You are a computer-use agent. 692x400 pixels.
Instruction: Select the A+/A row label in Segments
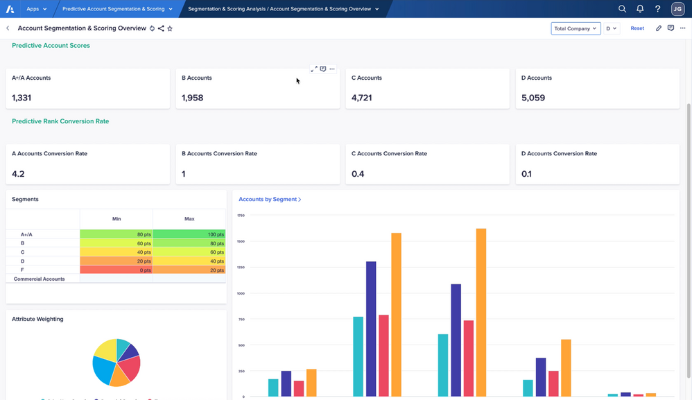click(x=26, y=234)
